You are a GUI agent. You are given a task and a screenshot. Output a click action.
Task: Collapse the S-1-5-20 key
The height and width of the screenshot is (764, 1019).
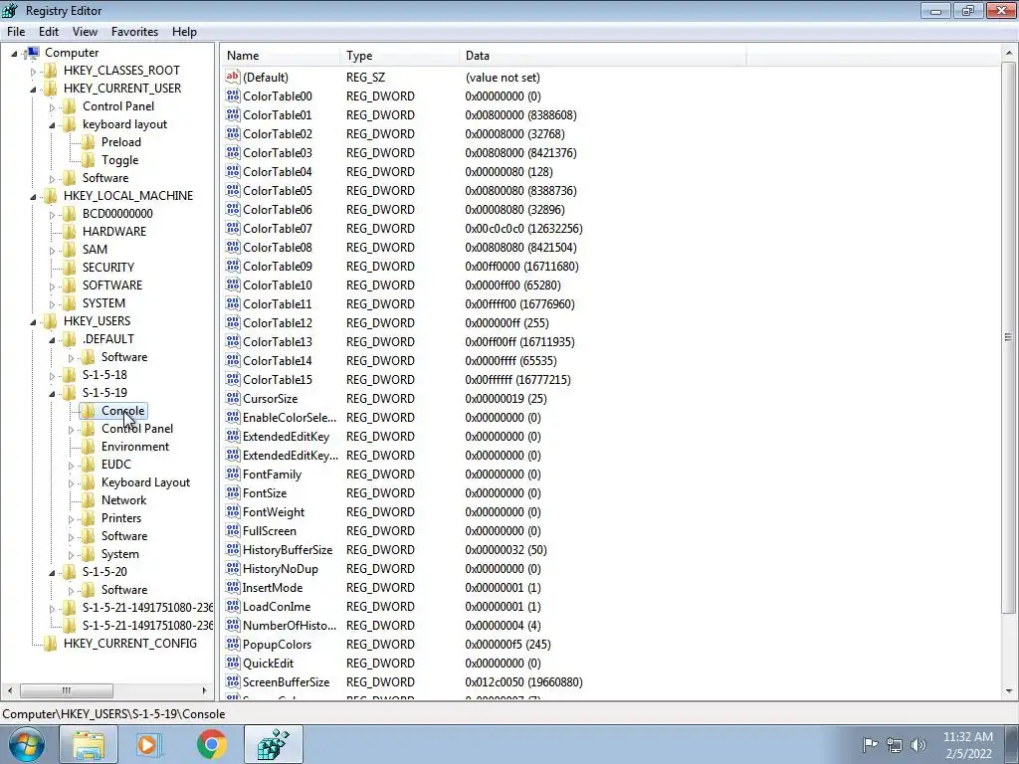click(53, 572)
